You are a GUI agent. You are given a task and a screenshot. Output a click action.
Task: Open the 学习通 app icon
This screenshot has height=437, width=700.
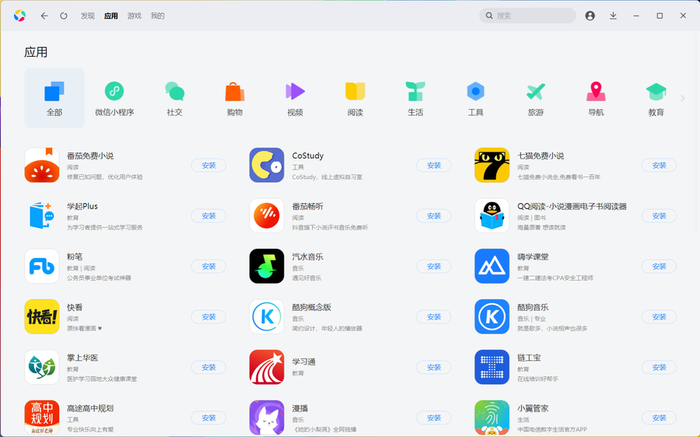(x=267, y=367)
